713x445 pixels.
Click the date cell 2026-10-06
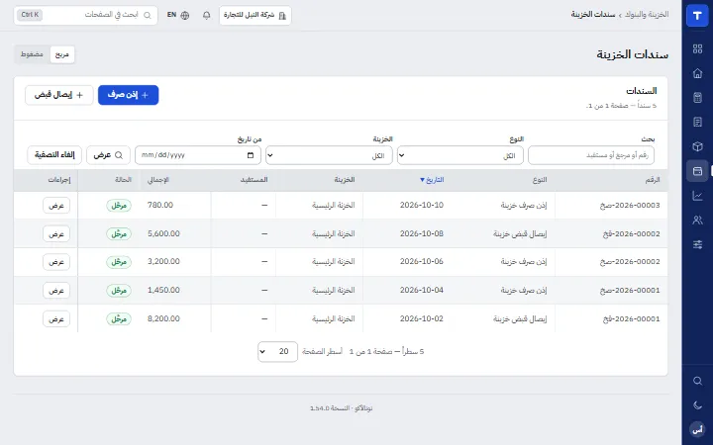point(422,261)
